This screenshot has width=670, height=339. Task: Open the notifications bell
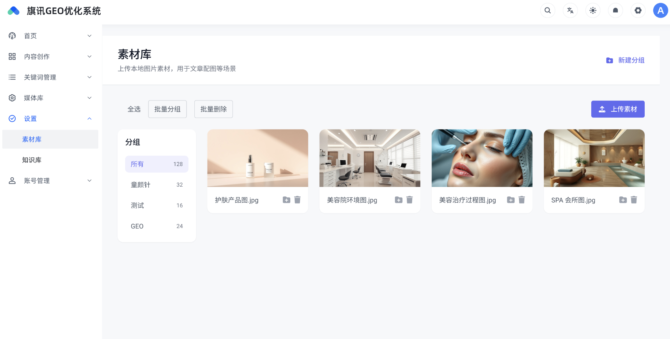(x=615, y=11)
